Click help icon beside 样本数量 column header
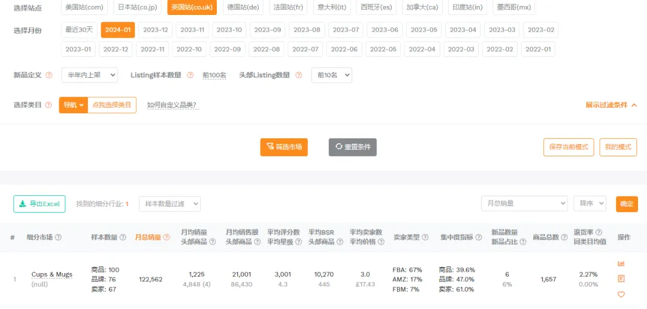The image size is (647, 309). [x=123, y=237]
